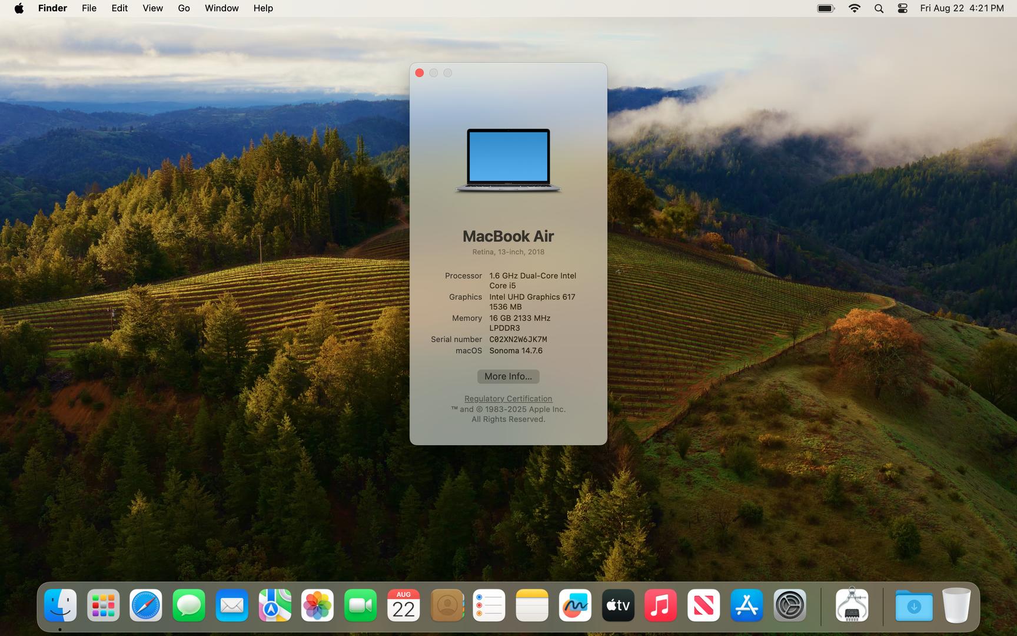
Task: Open Finder from the Dock
Action: point(61,605)
